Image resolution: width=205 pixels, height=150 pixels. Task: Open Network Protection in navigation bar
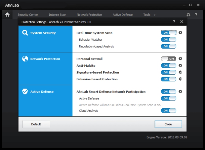89,15
